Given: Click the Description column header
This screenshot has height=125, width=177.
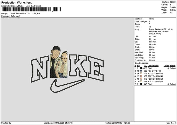Looking at the screenshot, I should [153, 66].
